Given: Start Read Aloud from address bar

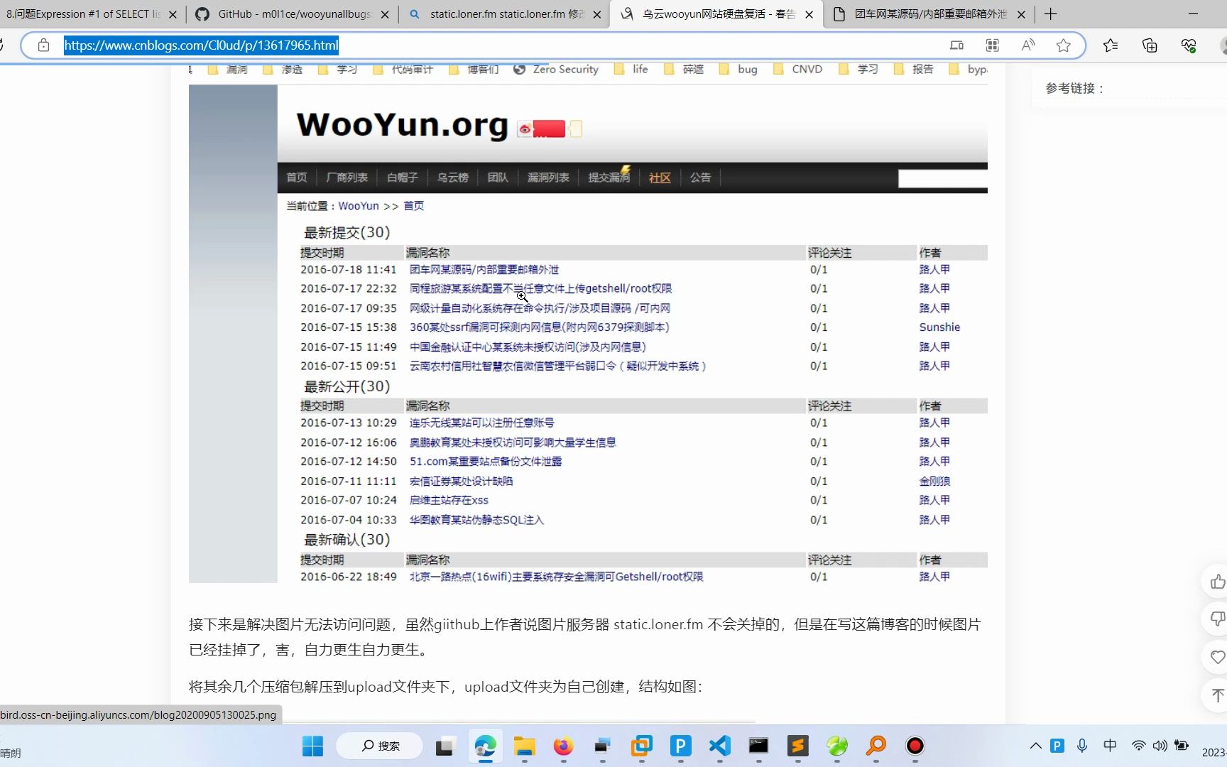Looking at the screenshot, I should click(x=1027, y=45).
